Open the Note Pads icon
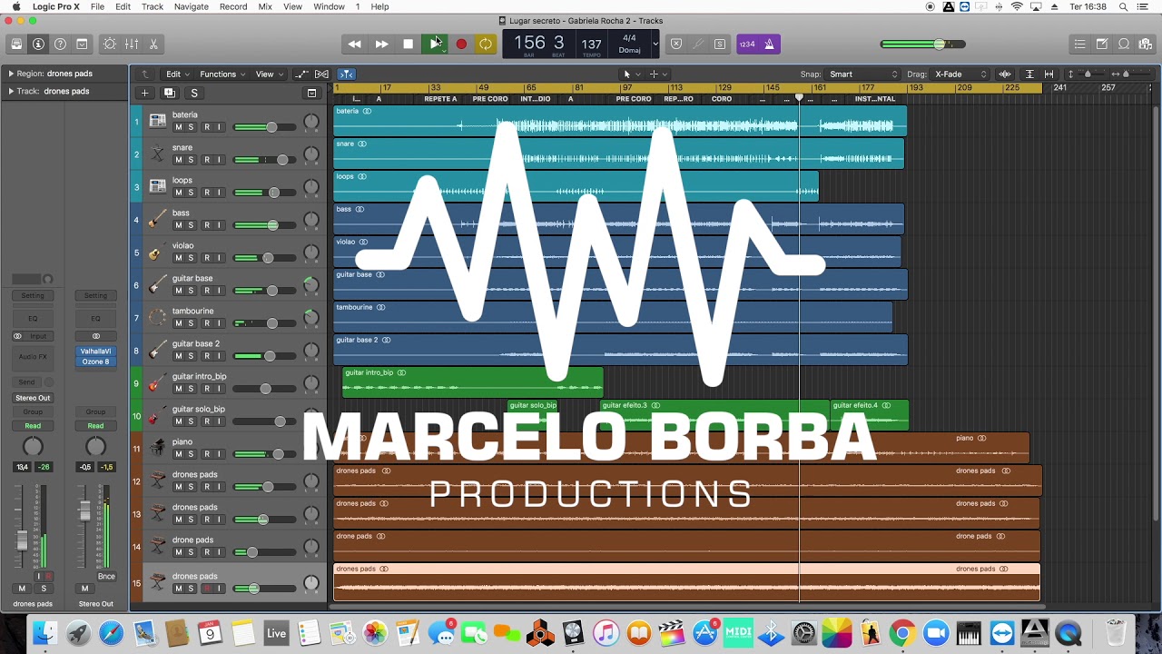Image resolution: width=1162 pixels, height=654 pixels. coord(1101,44)
